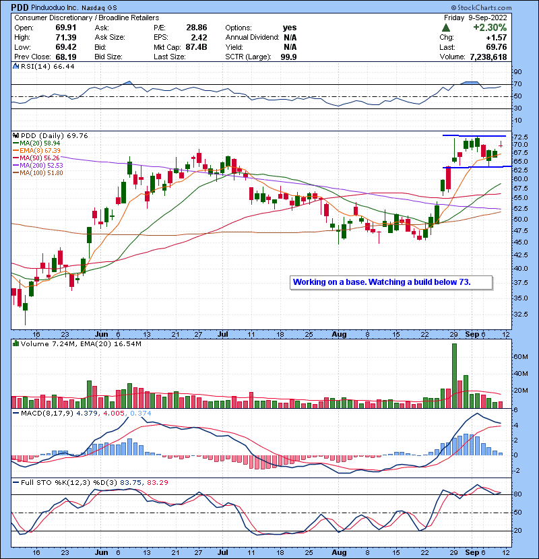
Task: Click the SCTR (Large) value 99.9
Action: pos(288,57)
